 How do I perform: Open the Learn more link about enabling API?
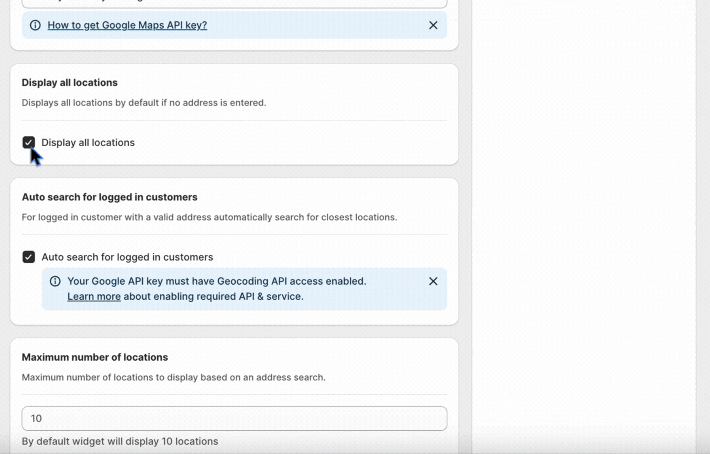(x=94, y=296)
